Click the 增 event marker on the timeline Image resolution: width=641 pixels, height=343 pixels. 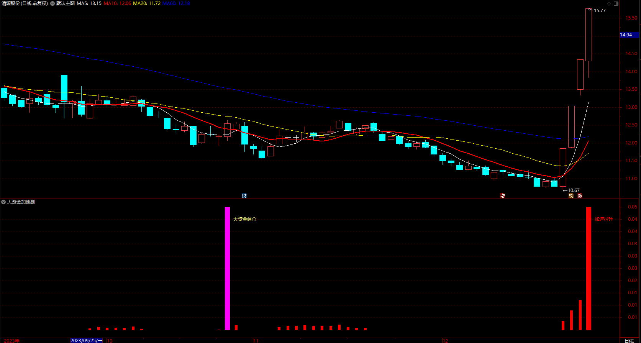pos(502,196)
